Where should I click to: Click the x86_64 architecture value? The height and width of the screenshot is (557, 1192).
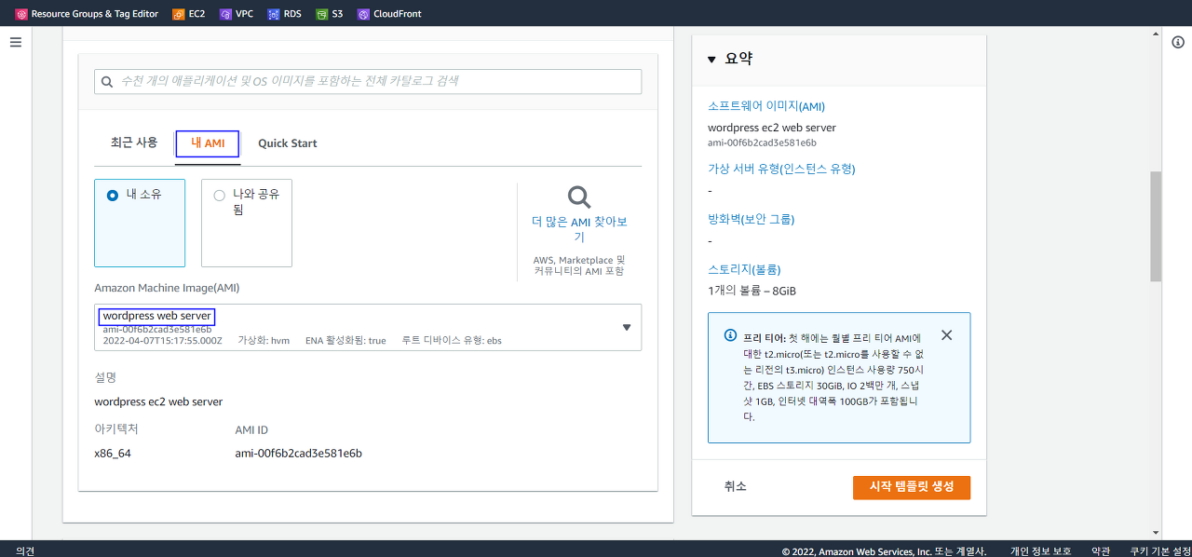113,454
